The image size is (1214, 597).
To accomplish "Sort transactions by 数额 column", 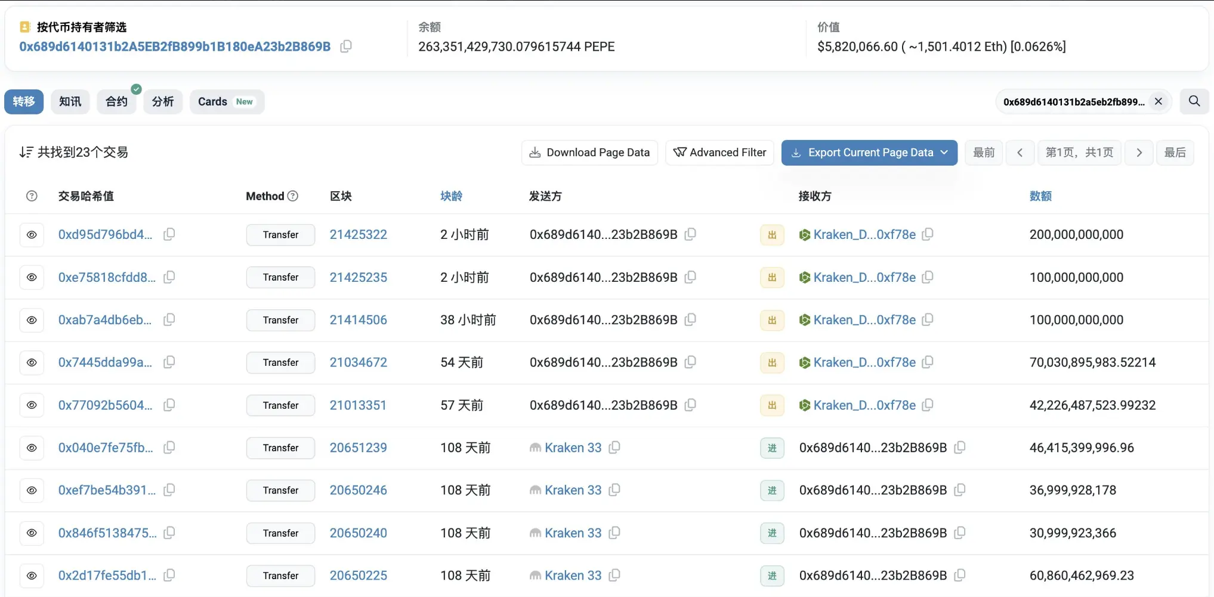I will 1040,195.
